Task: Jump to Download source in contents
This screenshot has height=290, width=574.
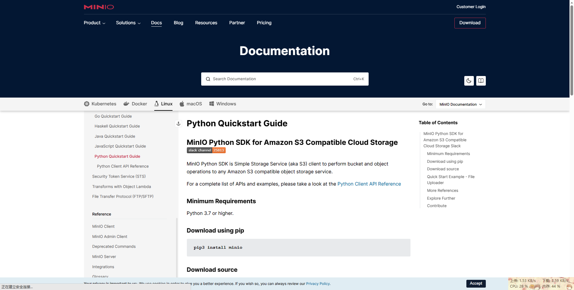Action: pos(443,169)
